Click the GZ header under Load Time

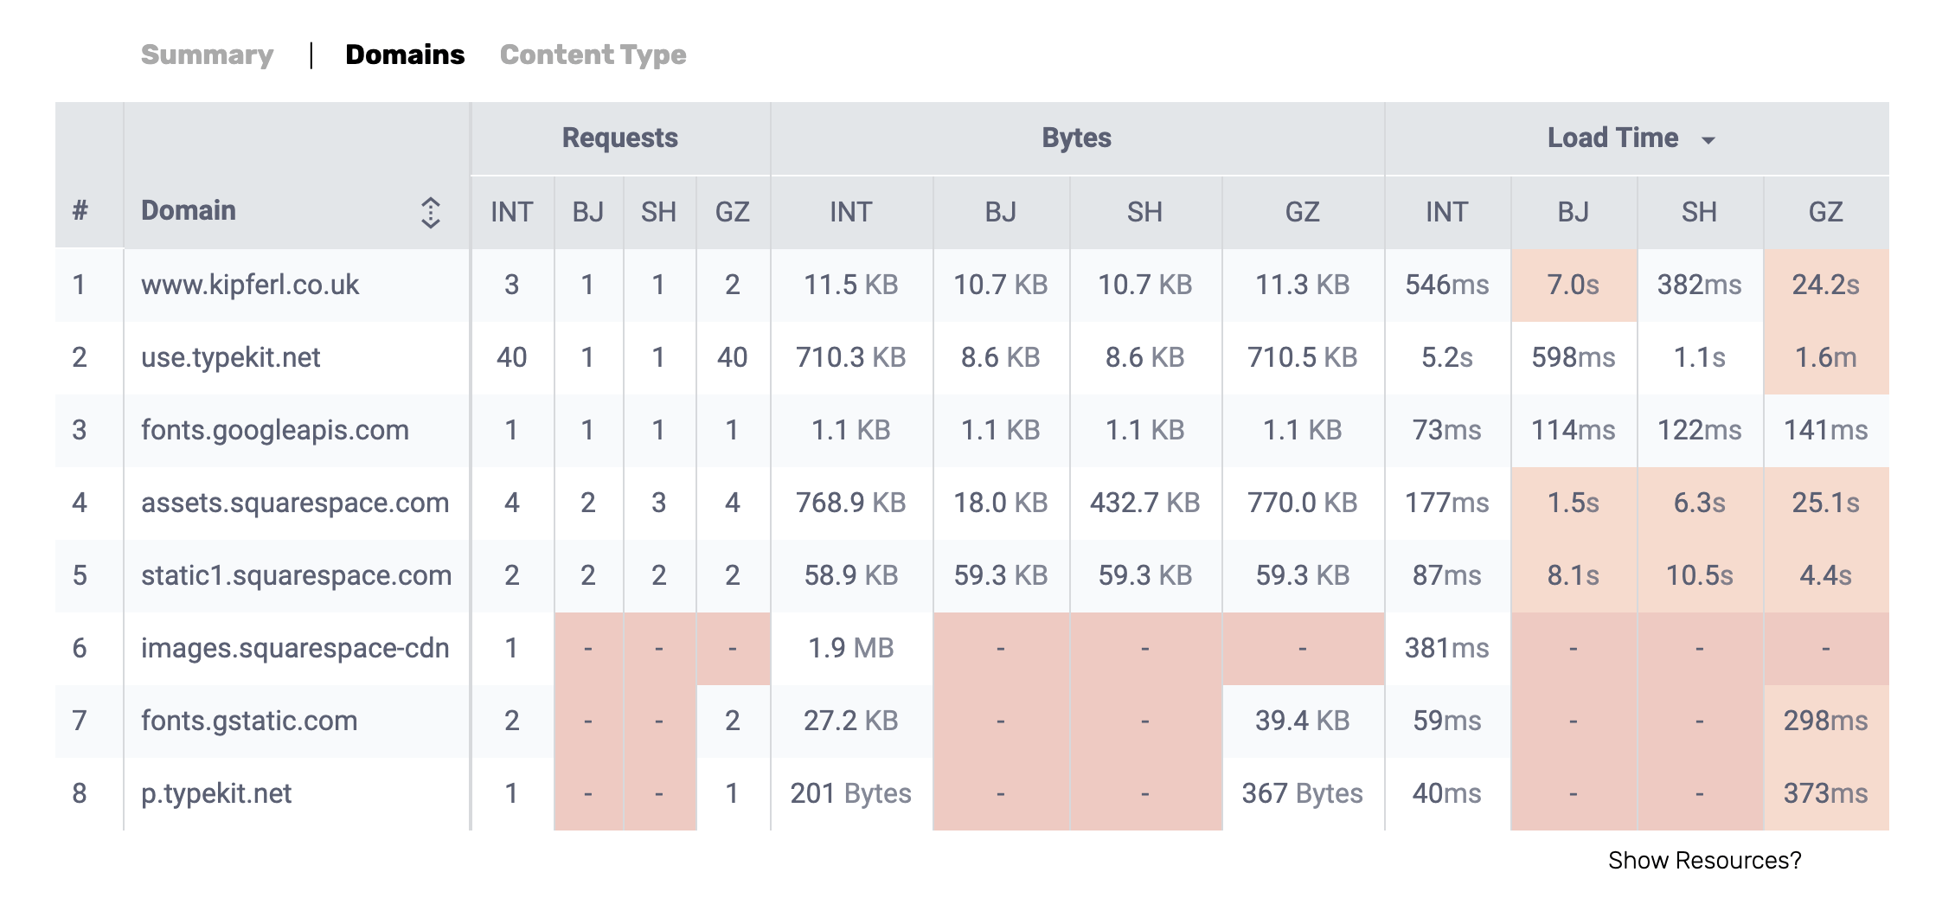1826,212
